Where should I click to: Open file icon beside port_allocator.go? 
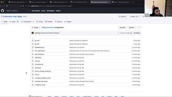click(x=33, y=51)
